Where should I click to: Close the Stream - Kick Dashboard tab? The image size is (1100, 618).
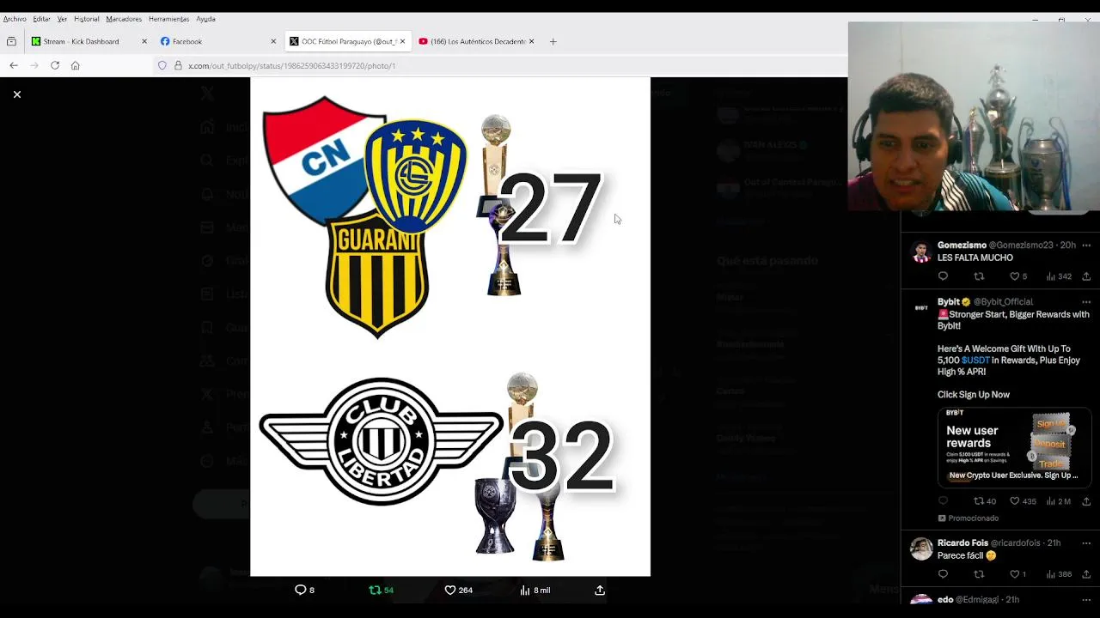pyautogui.click(x=144, y=41)
